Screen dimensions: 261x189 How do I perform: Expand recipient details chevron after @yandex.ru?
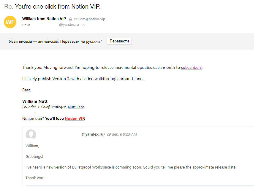coord(83,25)
